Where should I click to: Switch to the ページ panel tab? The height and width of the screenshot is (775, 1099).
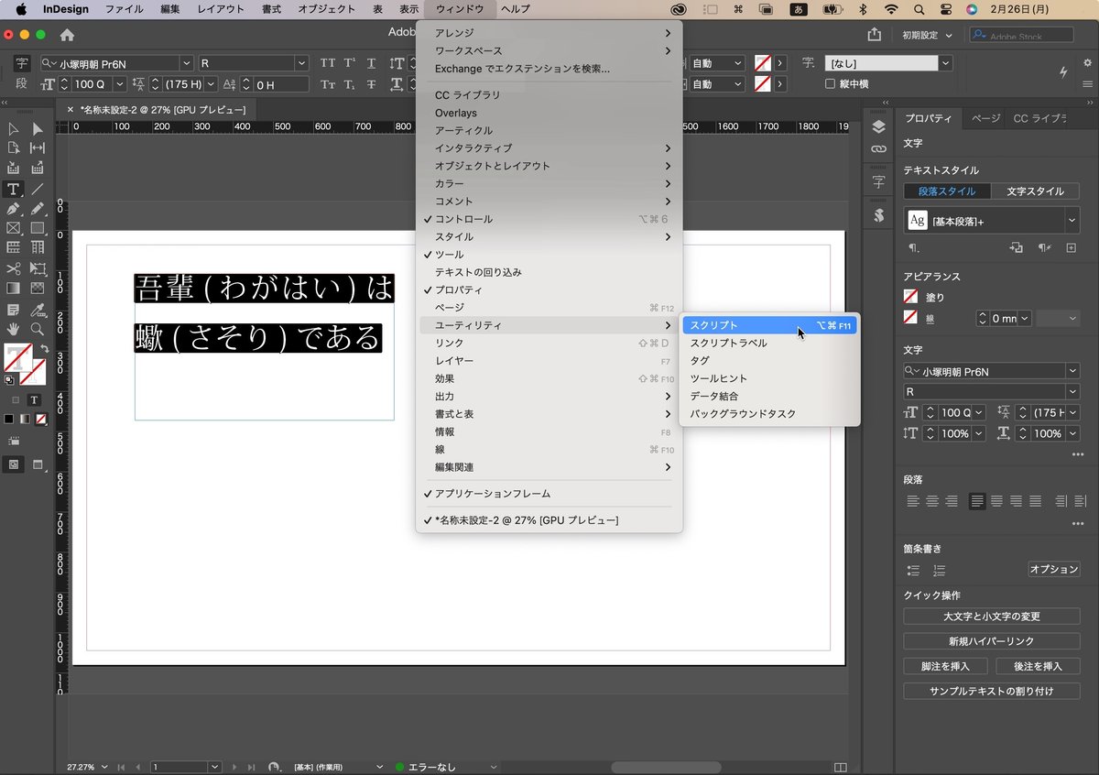(x=986, y=118)
